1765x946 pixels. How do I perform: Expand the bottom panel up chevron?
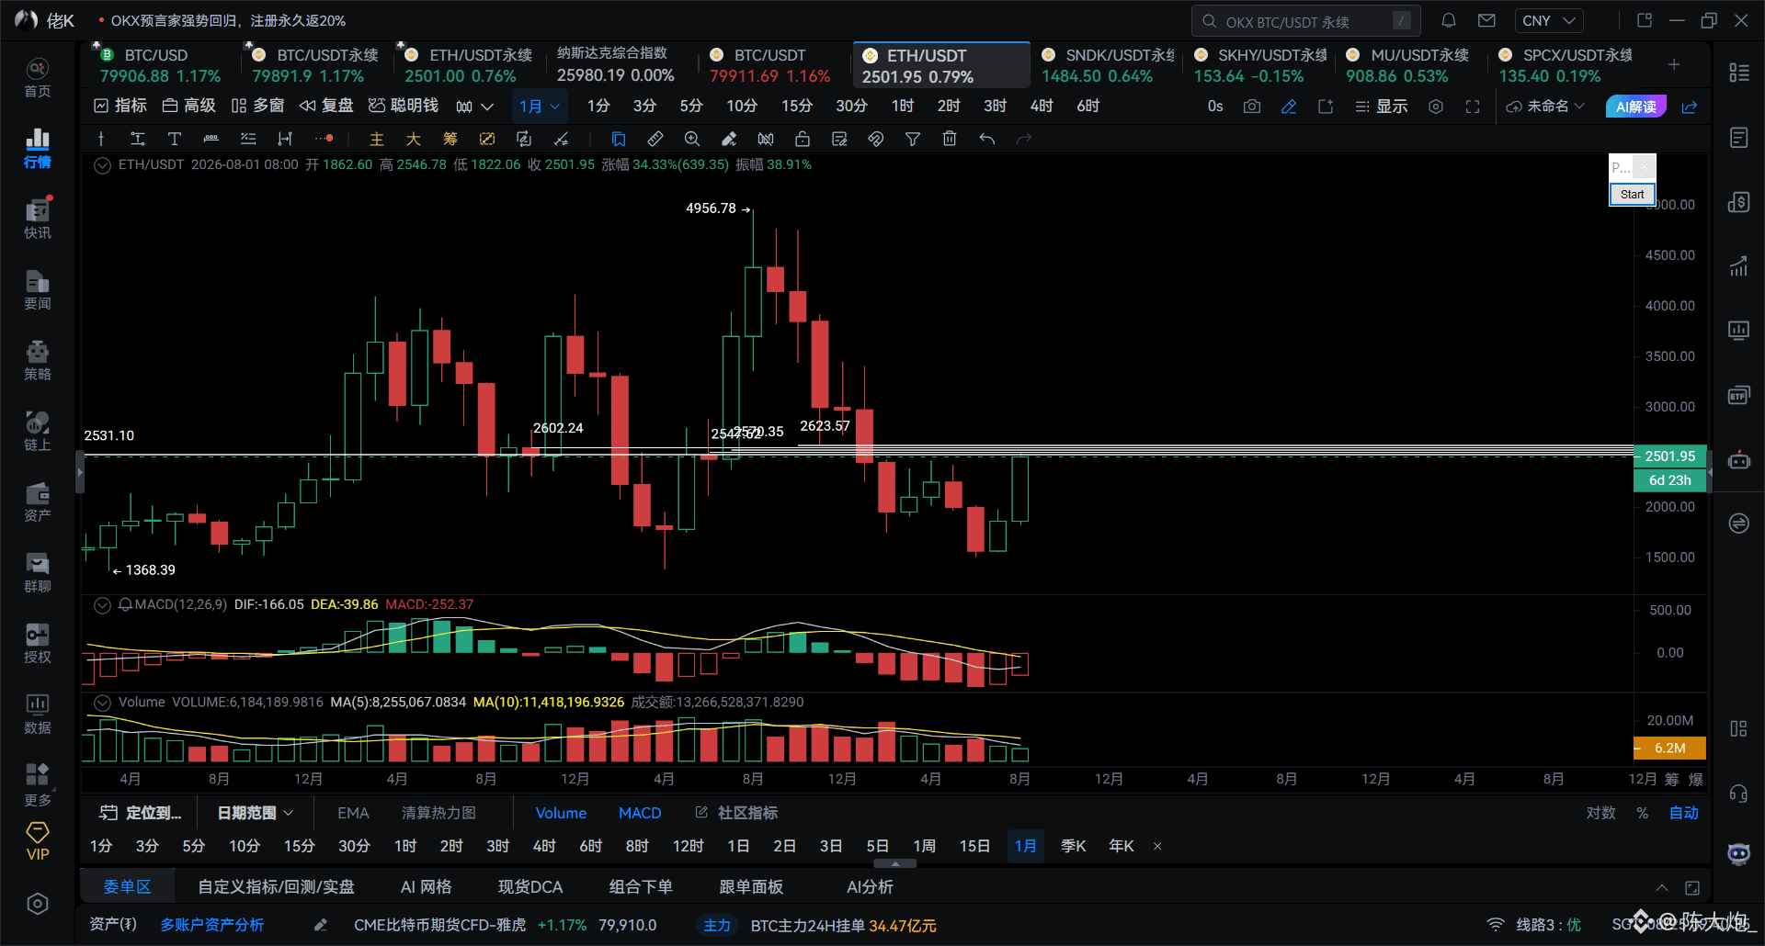(x=1662, y=887)
